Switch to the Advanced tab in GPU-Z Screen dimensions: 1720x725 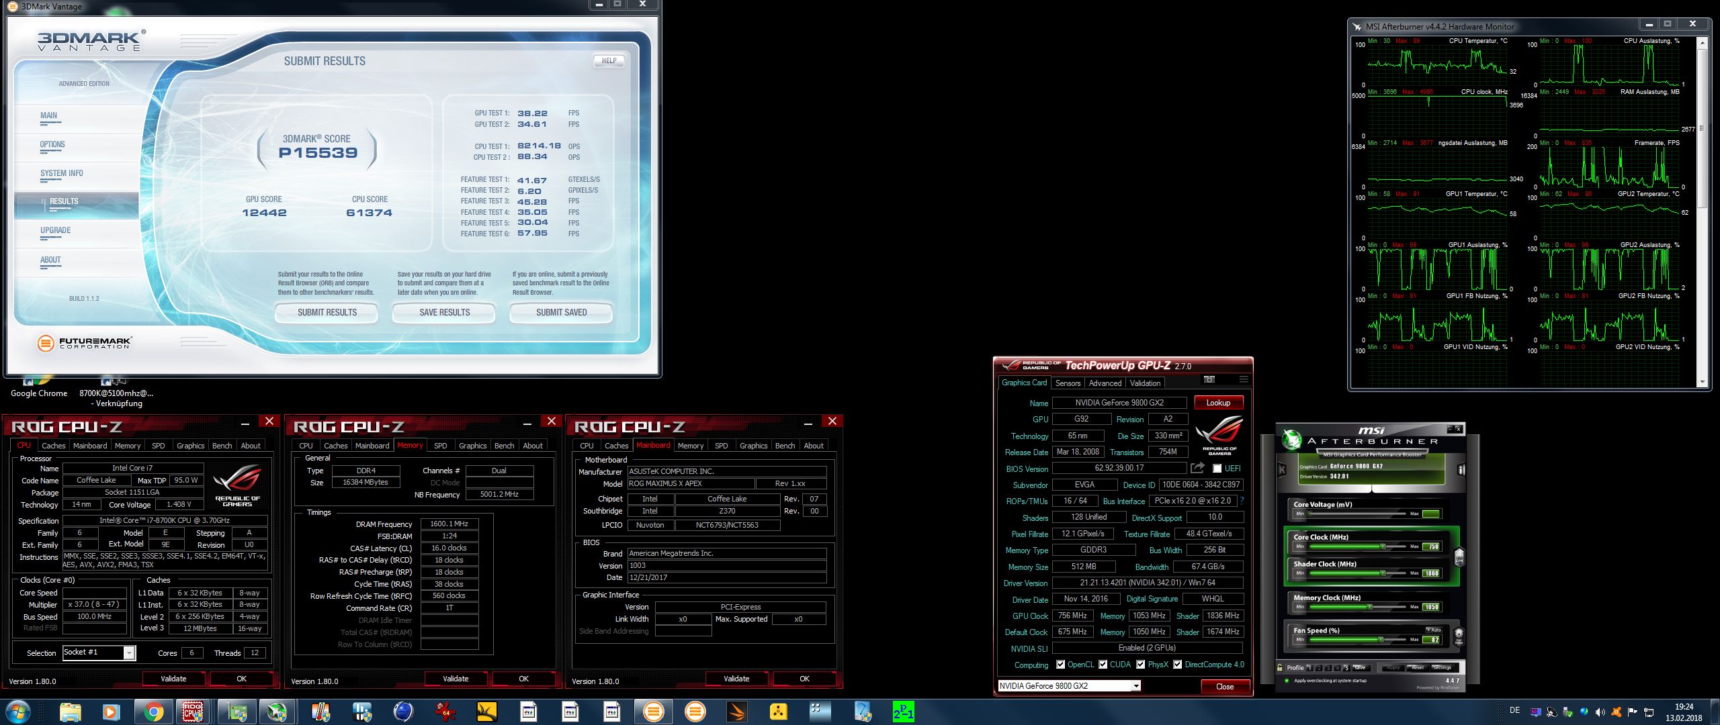[1105, 383]
